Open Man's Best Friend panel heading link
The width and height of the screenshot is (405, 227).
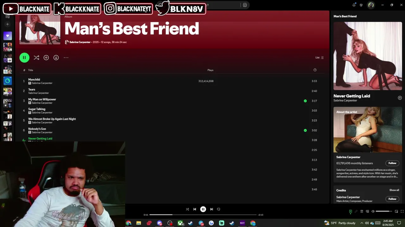345,16
